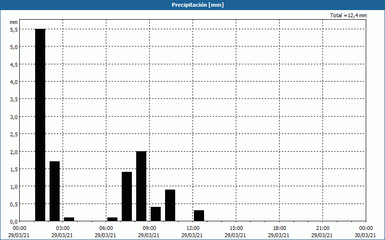
Task: Click the mm unit label above axis
Action: click(13, 22)
